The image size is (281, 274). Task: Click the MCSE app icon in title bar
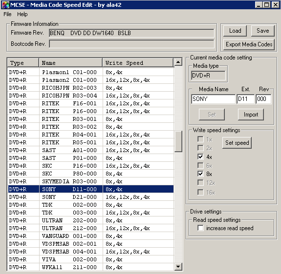point(5,5)
